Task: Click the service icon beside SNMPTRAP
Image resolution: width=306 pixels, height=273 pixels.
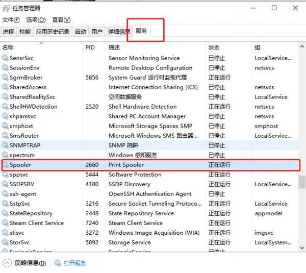Action: tap(5, 145)
